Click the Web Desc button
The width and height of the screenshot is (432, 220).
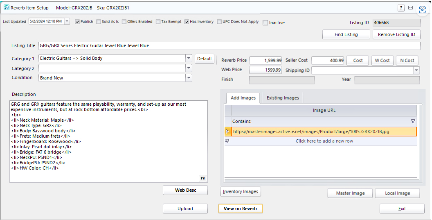(x=185, y=190)
